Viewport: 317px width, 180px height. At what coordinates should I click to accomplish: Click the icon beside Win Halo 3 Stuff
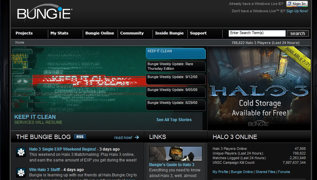click(21, 172)
